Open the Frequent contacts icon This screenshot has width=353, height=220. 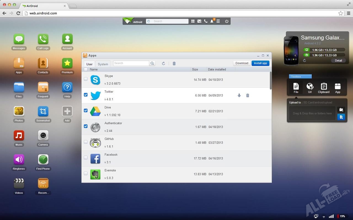point(43,87)
